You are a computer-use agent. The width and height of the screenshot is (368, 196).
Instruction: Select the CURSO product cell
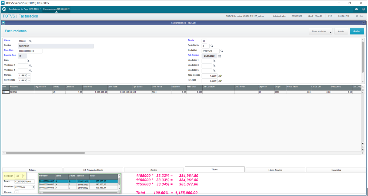click(x=22, y=92)
